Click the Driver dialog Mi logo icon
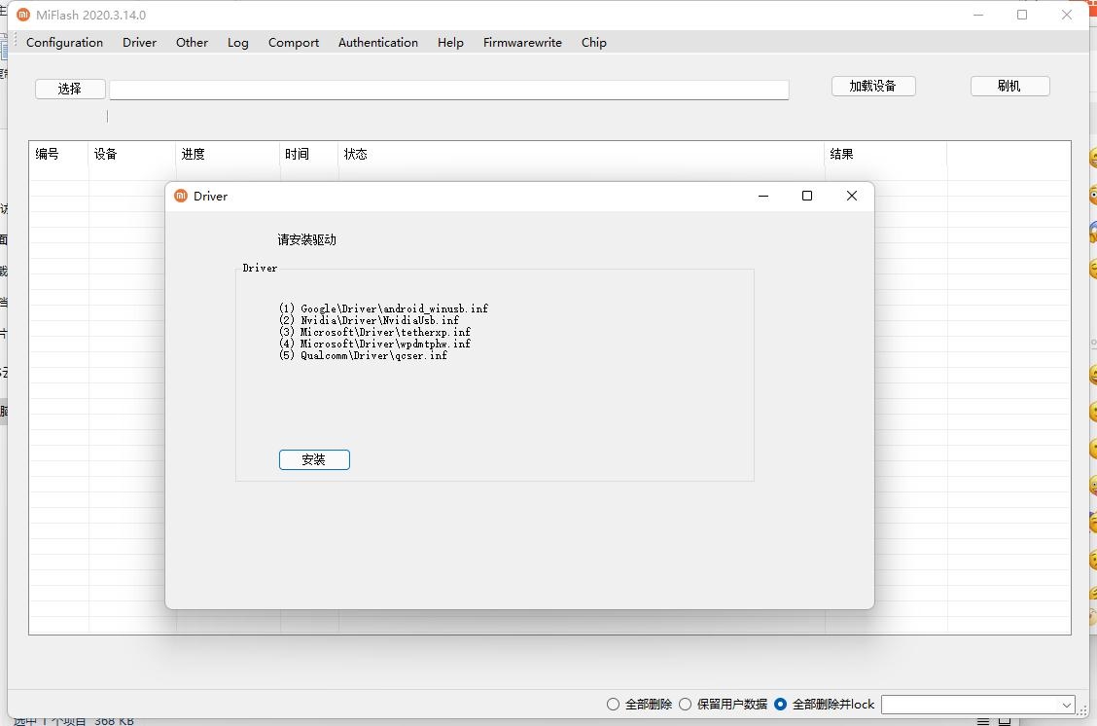Viewport: 1097px width, 726px height. 180,196
